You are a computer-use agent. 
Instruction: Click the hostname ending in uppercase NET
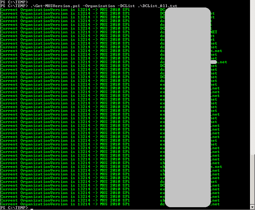(189, 32)
